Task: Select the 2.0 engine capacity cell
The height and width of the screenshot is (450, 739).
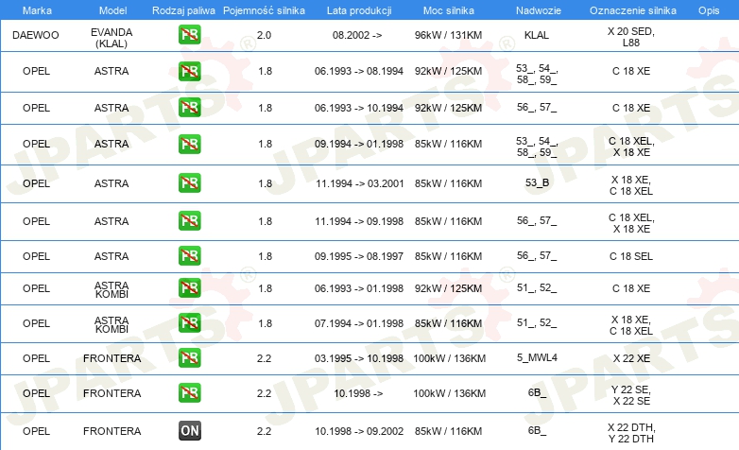Action: (x=264, y=35)
